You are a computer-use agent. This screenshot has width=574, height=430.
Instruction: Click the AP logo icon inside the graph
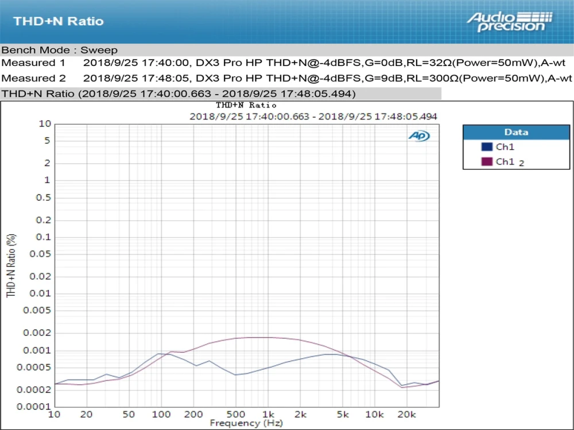click(x=419, y=136)
